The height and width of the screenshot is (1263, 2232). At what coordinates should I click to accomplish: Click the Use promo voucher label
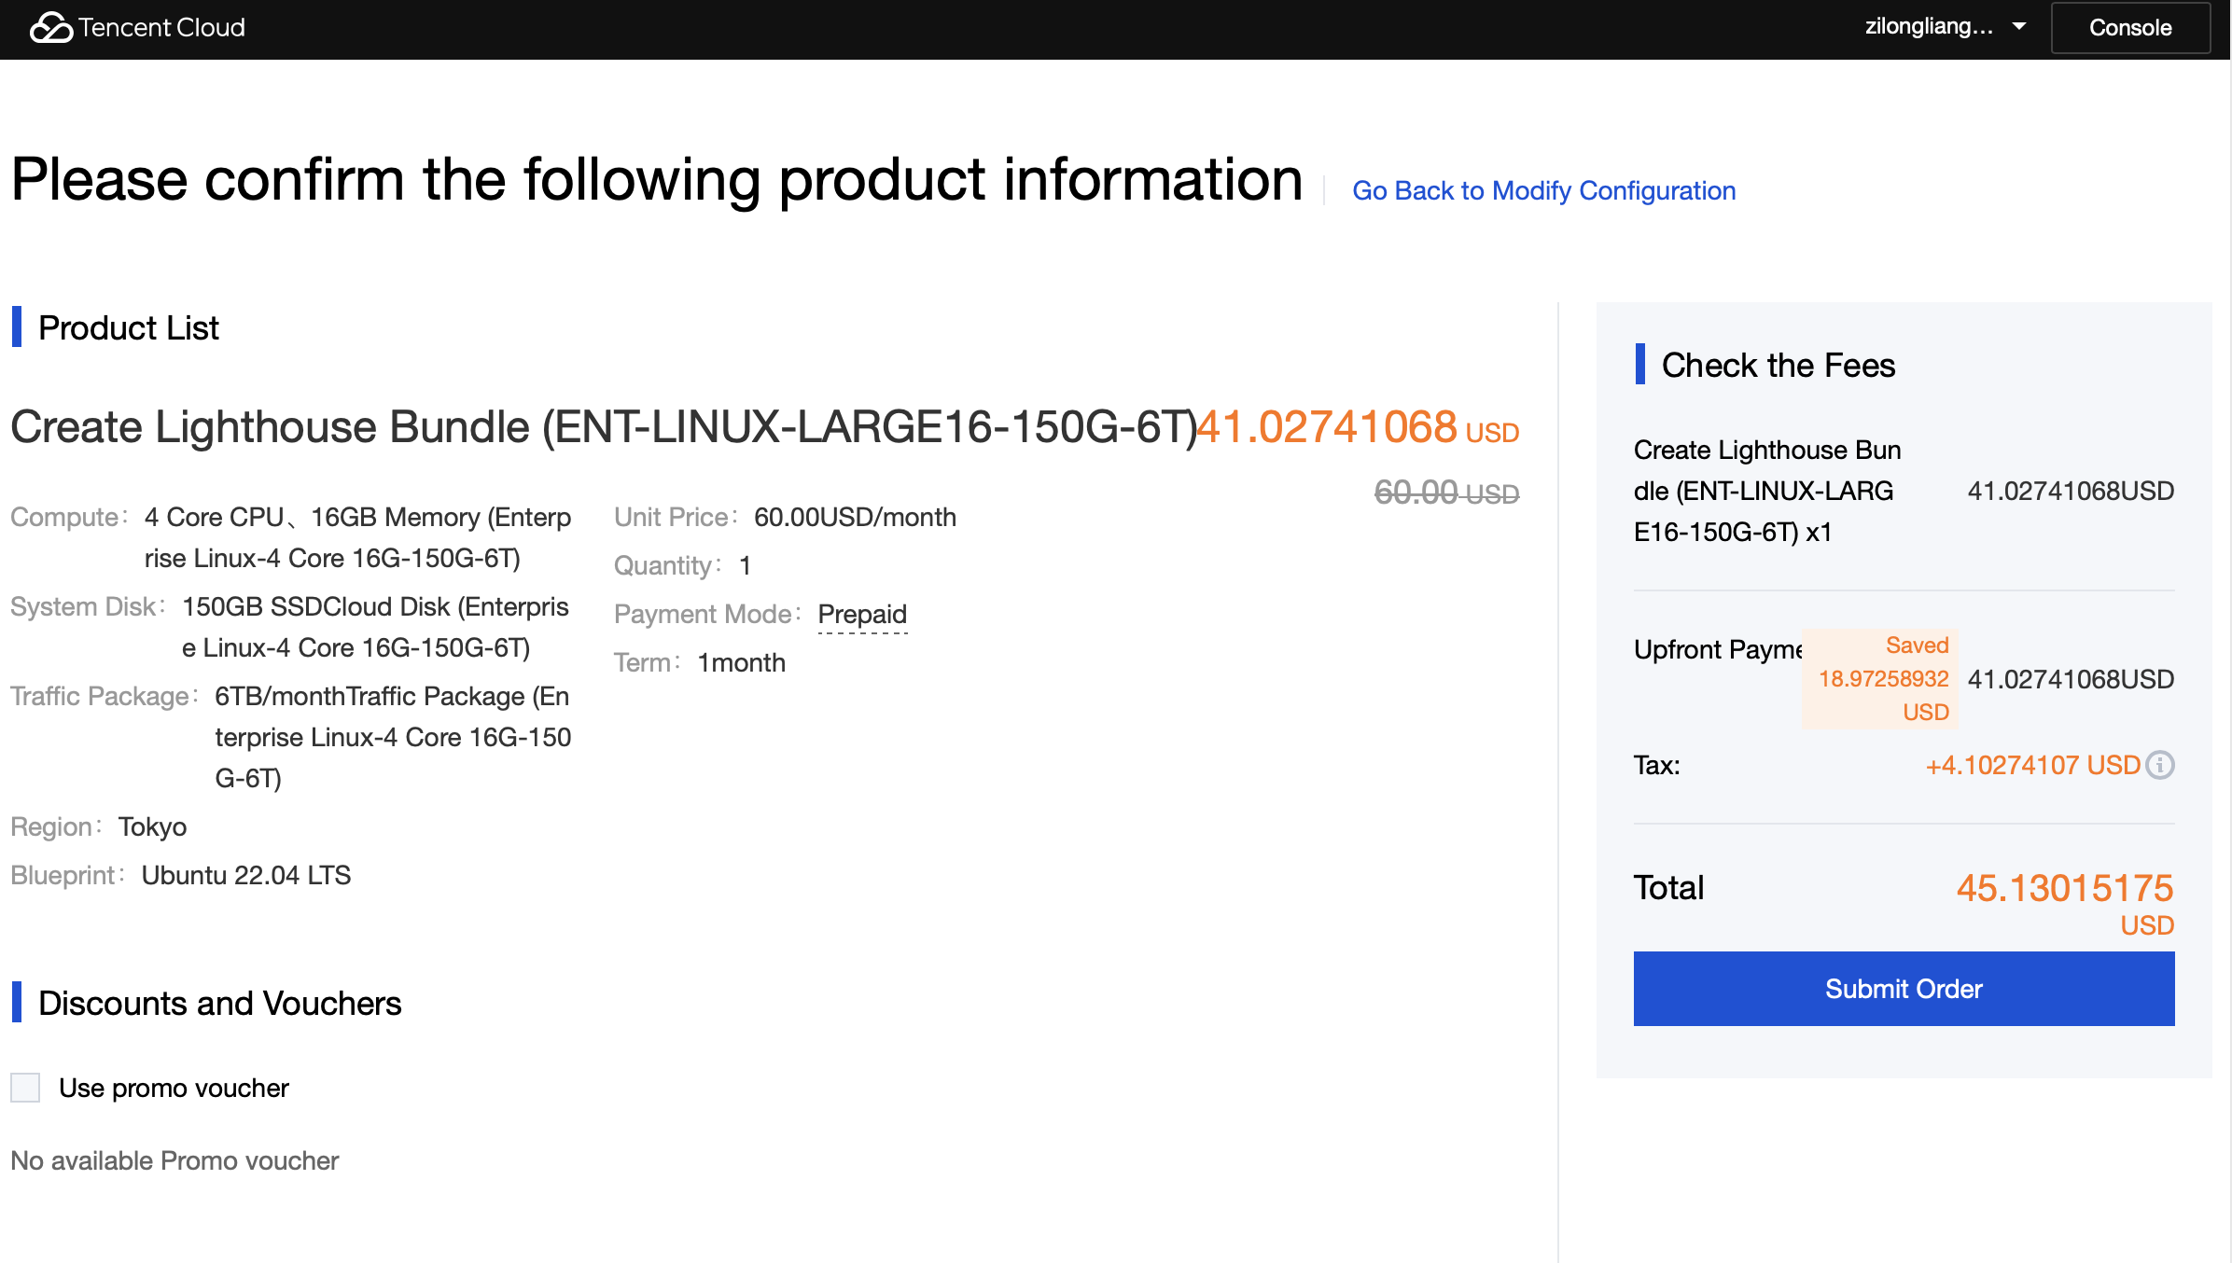(x=174, y=1088)
